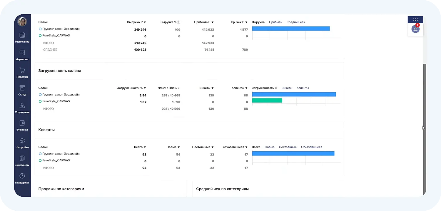This screenshot has width=441, height=211.
Task: Toggle Груминг салон Зоодизайн circle in revenue table
Action: (x=40, y=29)
